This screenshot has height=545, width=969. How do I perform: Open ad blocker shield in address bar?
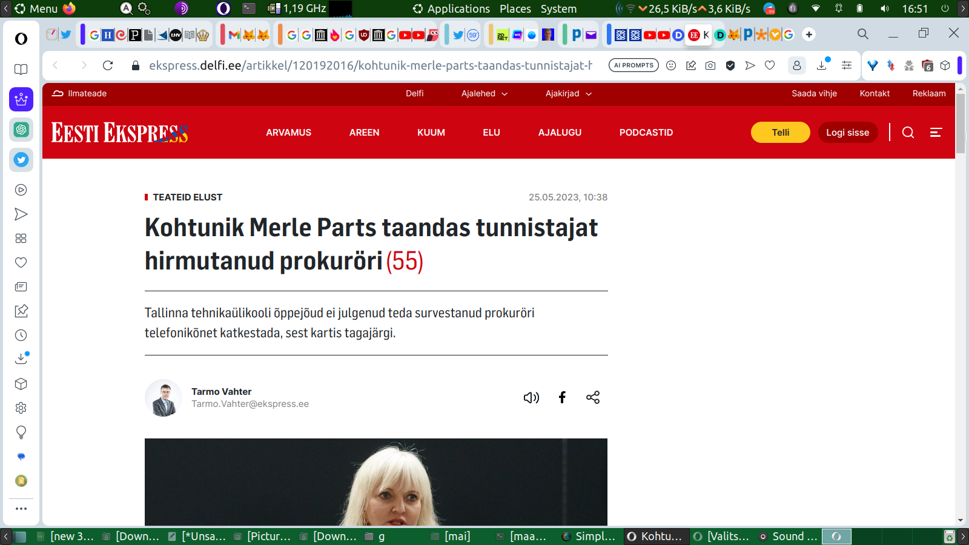click(730, 65)
